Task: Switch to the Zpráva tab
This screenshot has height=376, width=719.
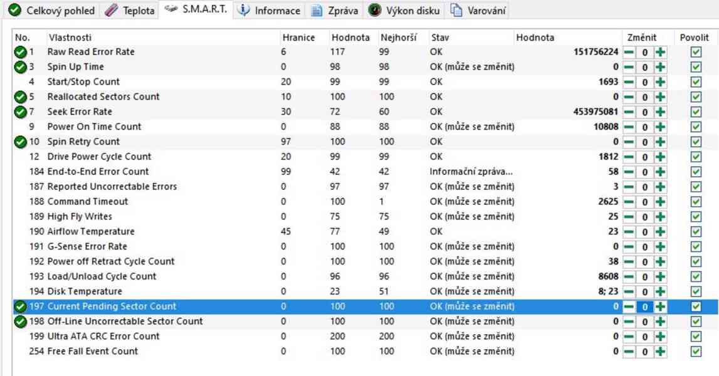Action: click(x=334, y=10)
